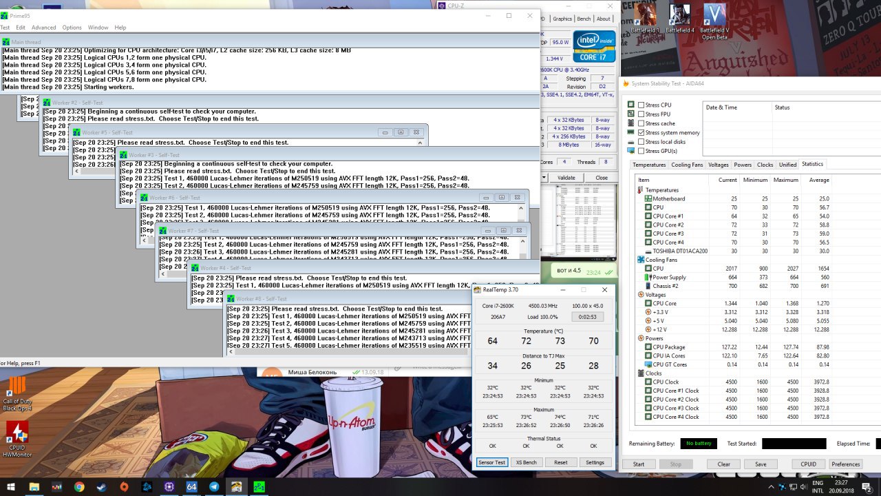
Task: Open the Window menu in Prime95
Action: coord(98,28)
